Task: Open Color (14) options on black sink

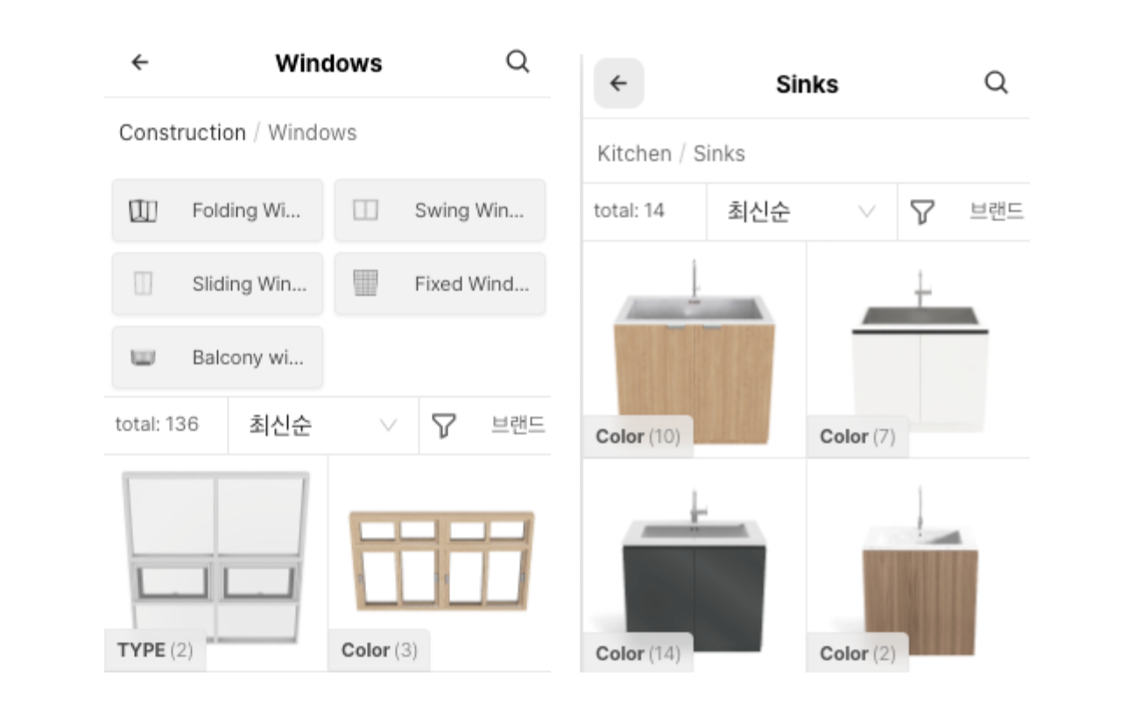Action: pyautogui.click(x=638, y=653)
